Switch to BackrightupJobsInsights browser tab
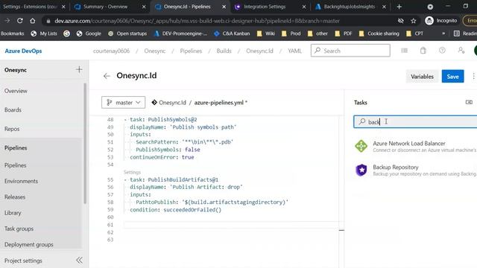The height and width of the screenshot is (268, 477). tap(349, 7)
